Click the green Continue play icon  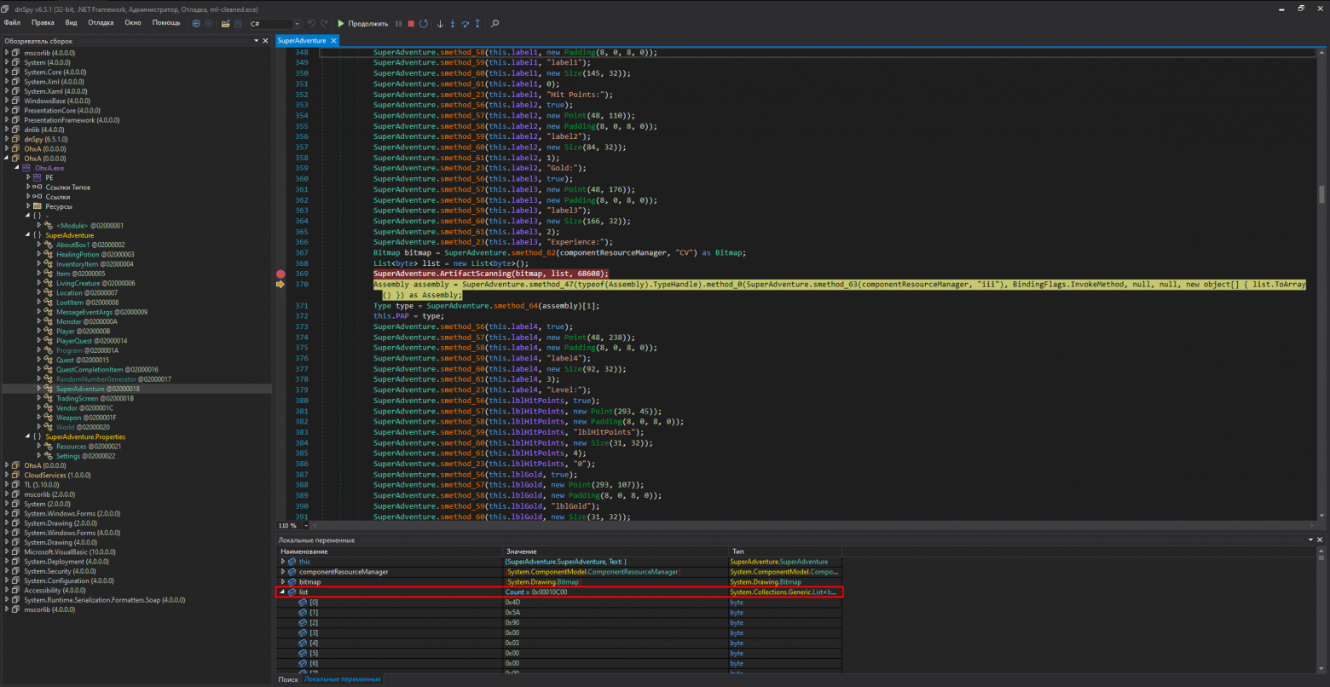[341, 24]
